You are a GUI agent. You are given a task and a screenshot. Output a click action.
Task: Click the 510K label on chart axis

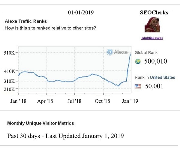(x=9, y=53)
